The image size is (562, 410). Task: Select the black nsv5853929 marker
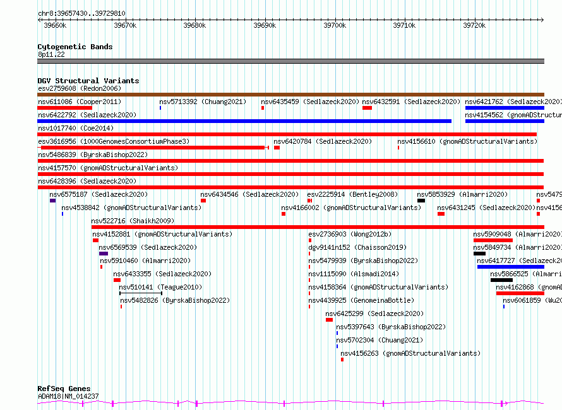(421, 201)
